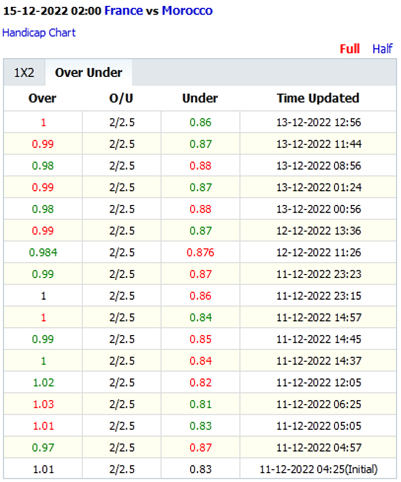This screenshot has width=401, height=482.
Task: Click Under value 0.82
Action: click(x=200, y=382)
